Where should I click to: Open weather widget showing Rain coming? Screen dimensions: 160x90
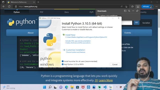(9, 87)
